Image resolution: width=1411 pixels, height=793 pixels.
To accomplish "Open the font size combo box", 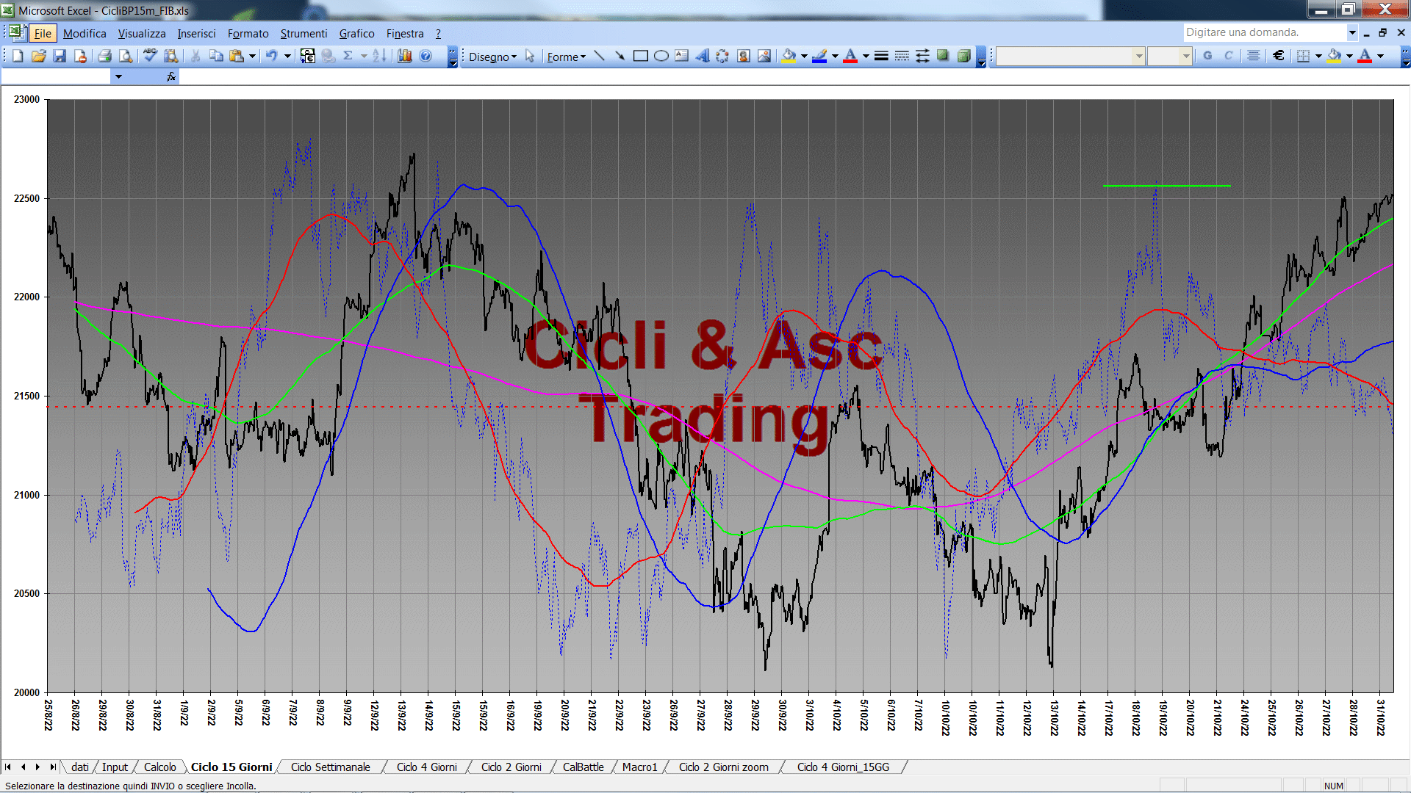I will tap(1169, 56).
